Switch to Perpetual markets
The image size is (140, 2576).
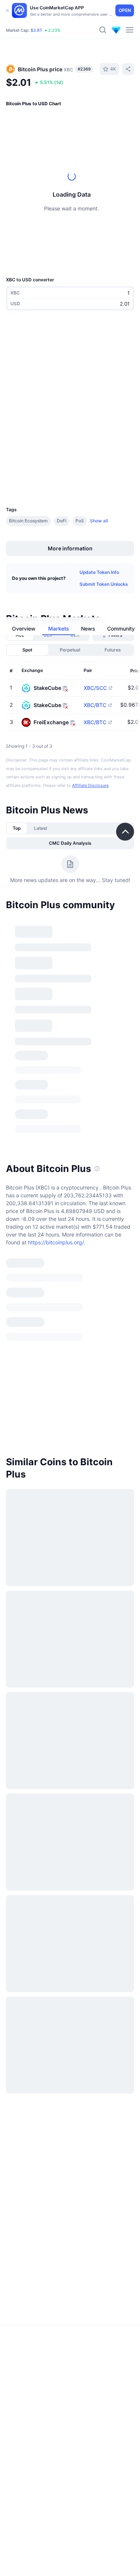(x=70, y=650)
